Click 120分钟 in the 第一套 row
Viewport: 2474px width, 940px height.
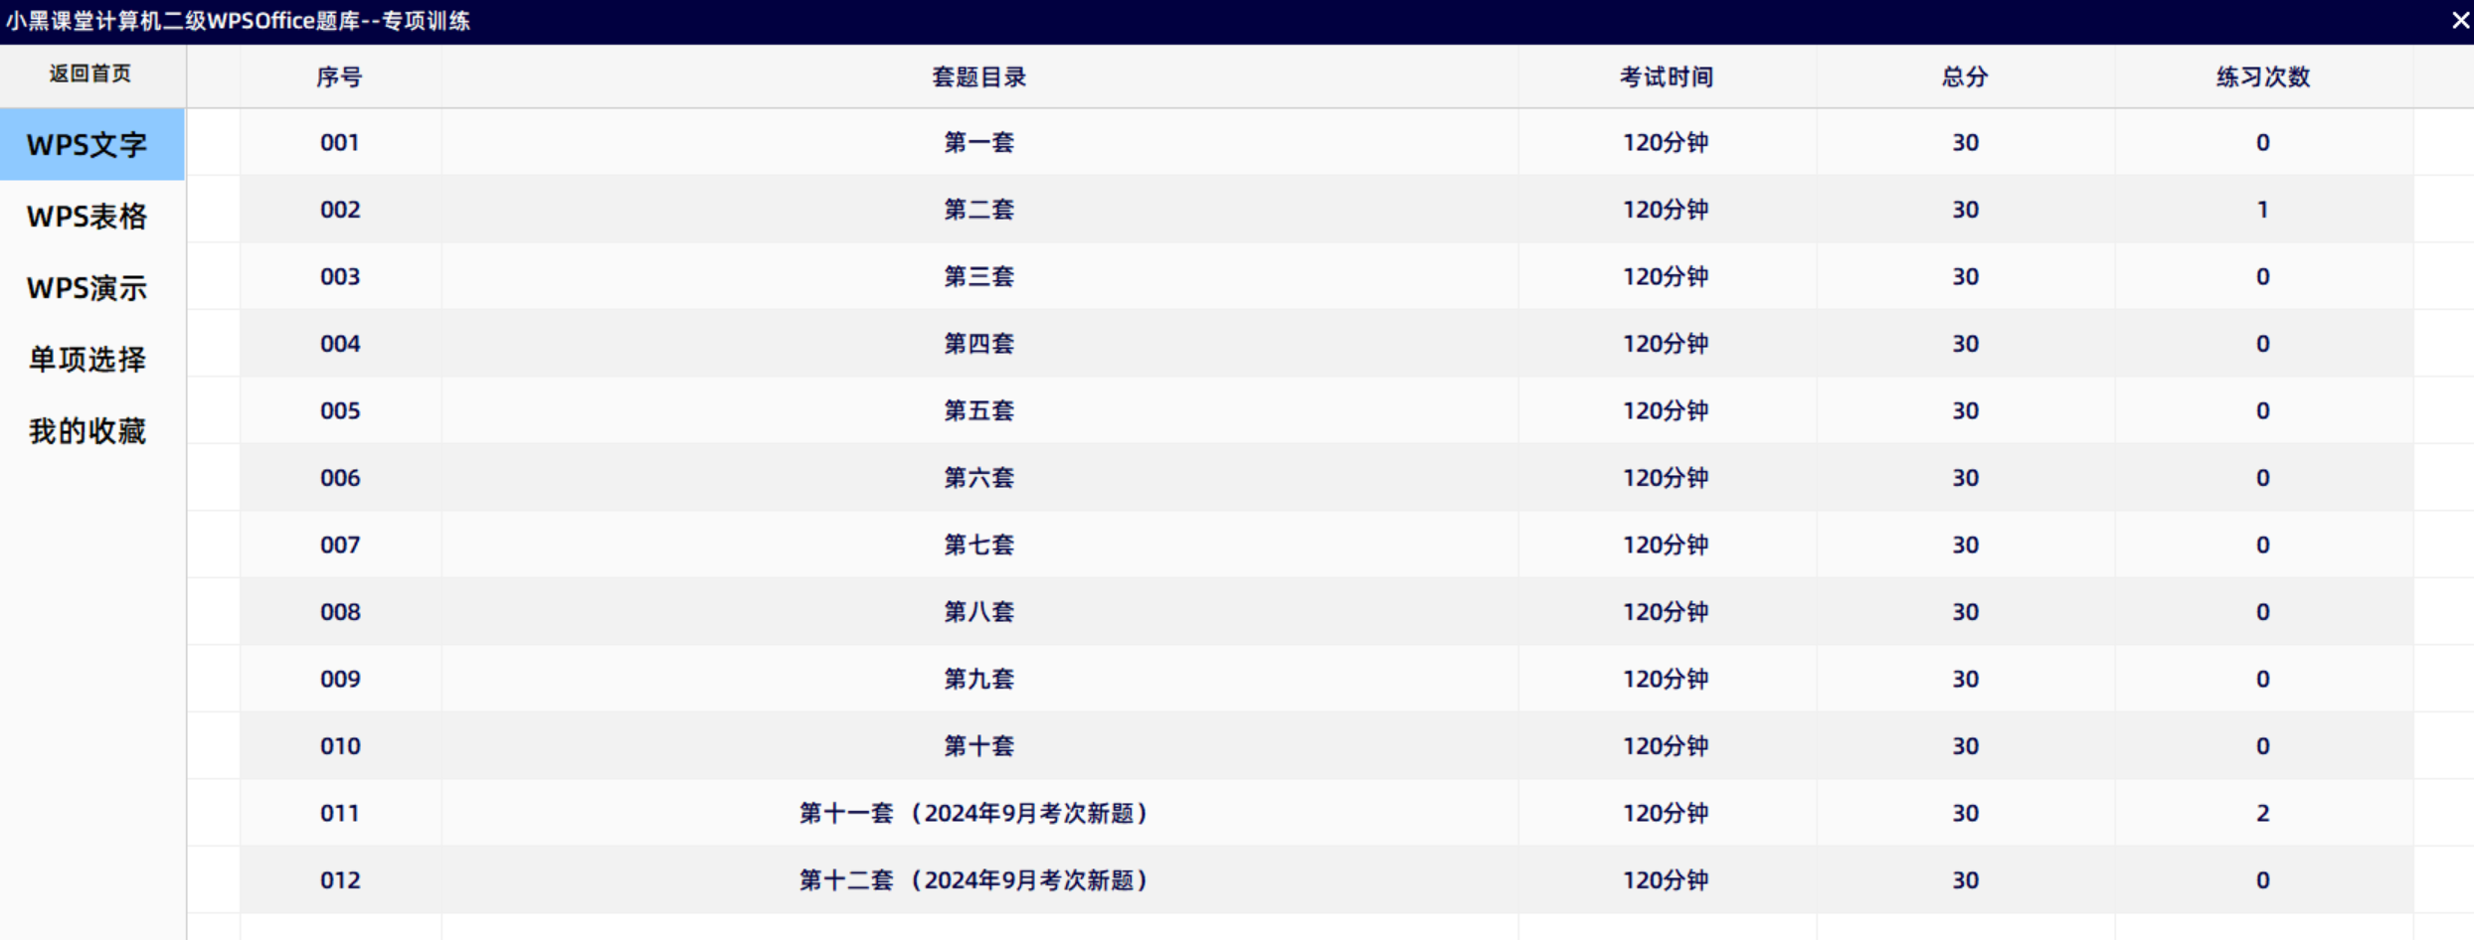click(x=1667, y=142)
